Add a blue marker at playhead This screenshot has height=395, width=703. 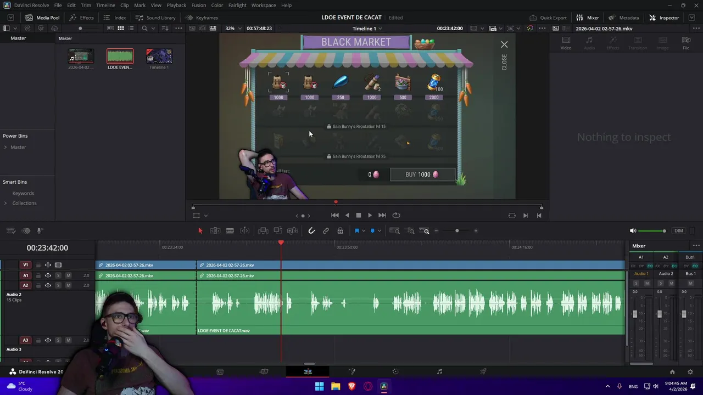click(372, 231)
